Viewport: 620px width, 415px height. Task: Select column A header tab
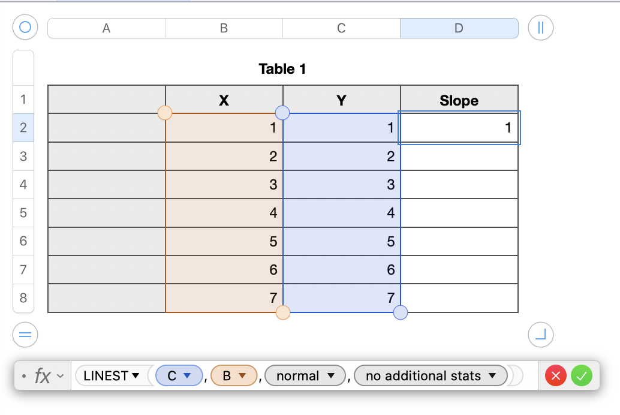pos(106,28)
